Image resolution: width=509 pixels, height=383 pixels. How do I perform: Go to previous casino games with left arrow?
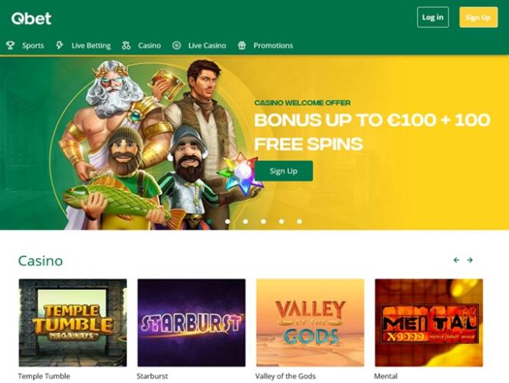456,260
